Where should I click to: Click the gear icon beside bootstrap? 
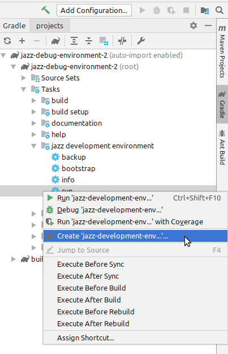click(55, 168)
